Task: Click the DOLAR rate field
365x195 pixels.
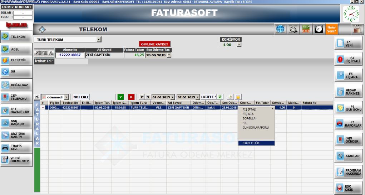Action: pos(23,13)
